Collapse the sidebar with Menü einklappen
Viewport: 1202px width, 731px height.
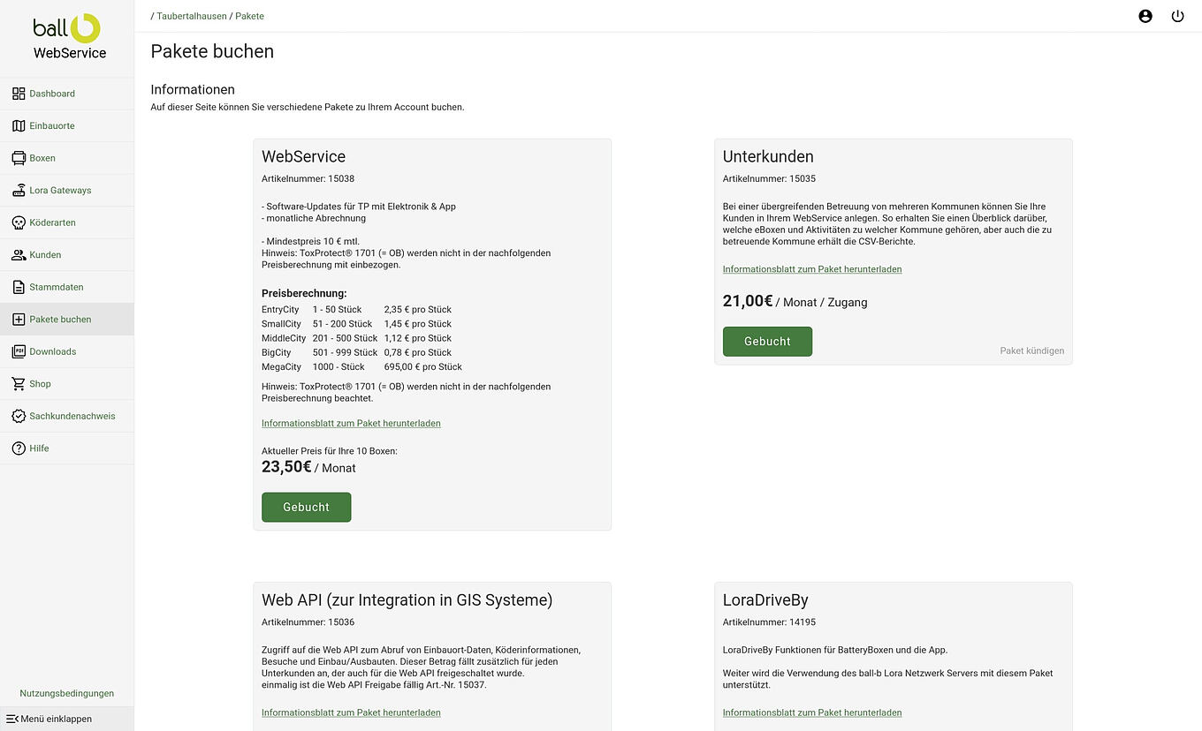coord(49,719)
